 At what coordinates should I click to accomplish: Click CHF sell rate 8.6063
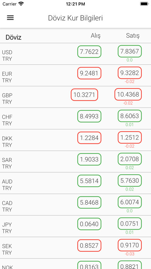pos(130,116)
